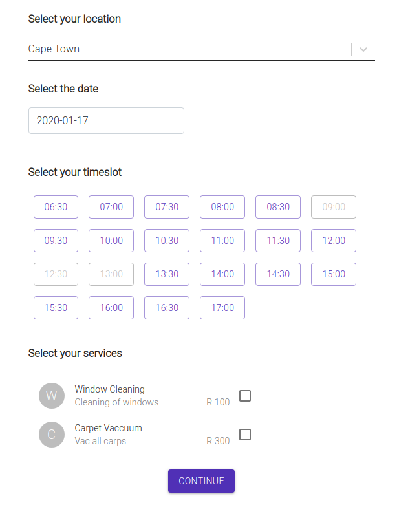Image resolution: width=399 pixels, height=507 pixels.
Task: Expand the location dropdown chevron
Action: 363,49
